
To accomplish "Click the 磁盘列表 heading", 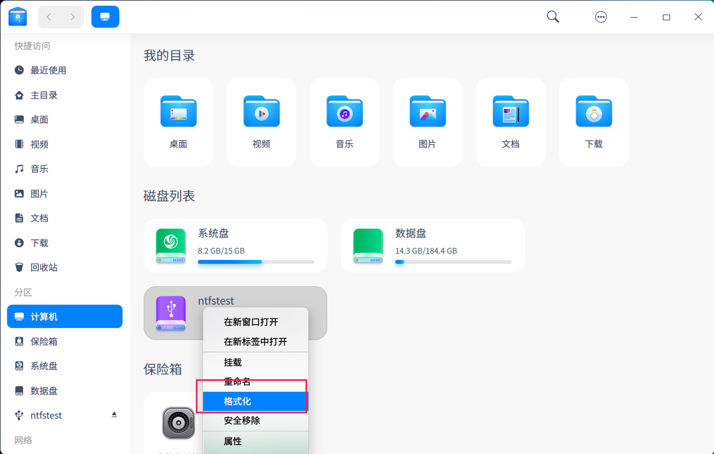I will [x=169, y=196].
